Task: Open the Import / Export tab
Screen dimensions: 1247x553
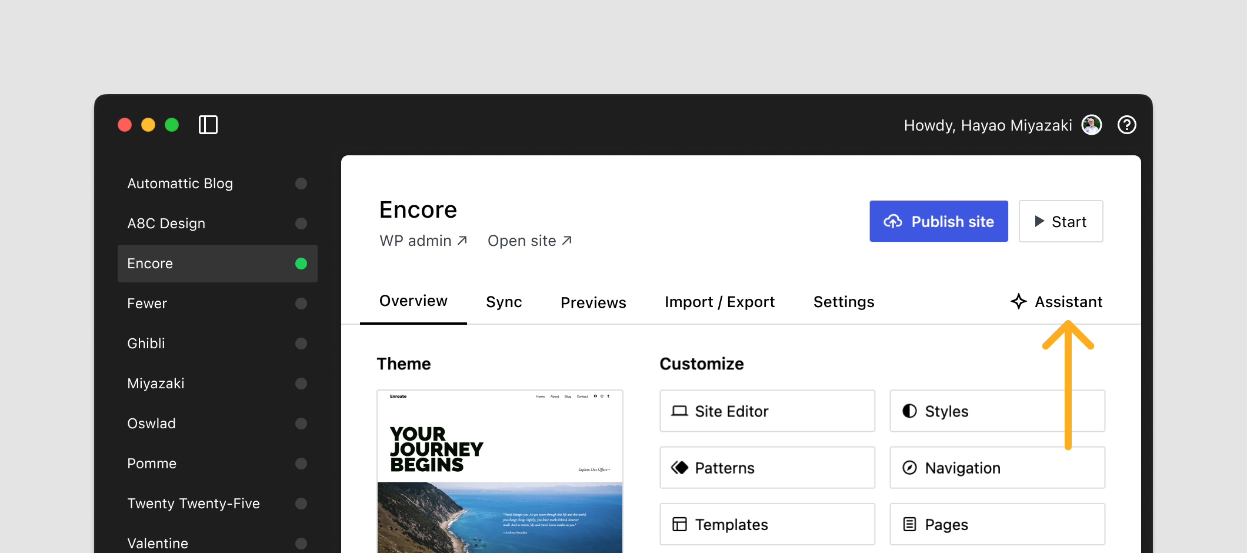Action: tap(719, 302)
